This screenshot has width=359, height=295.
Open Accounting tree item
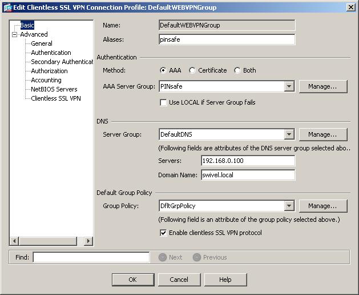point(46,80)
